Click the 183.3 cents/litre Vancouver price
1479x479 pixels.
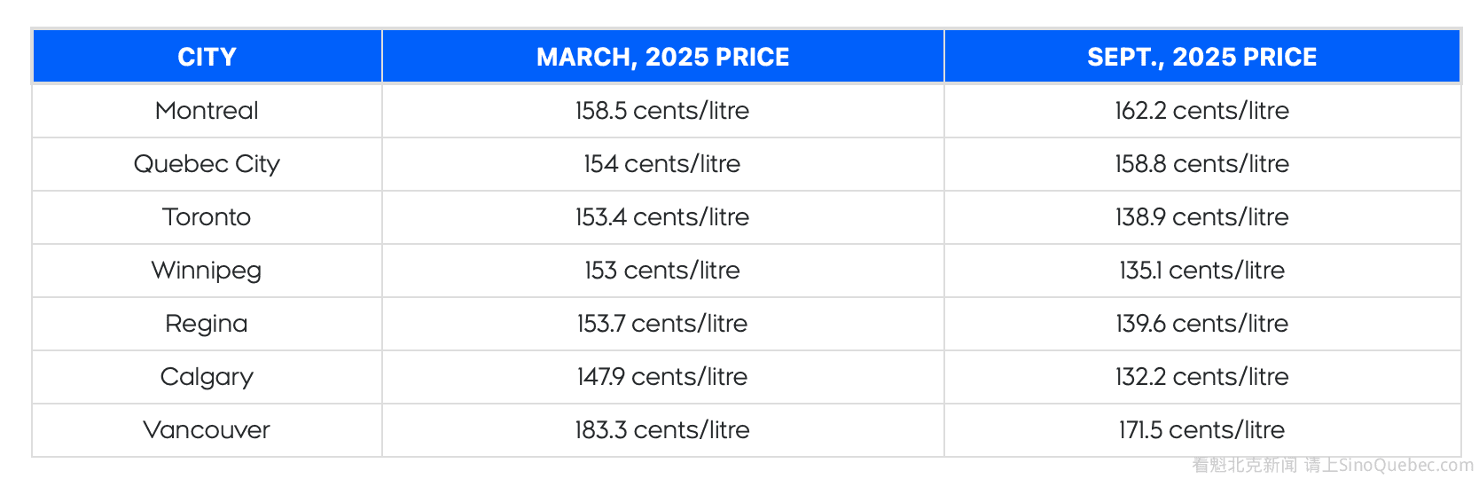[662, 430]
